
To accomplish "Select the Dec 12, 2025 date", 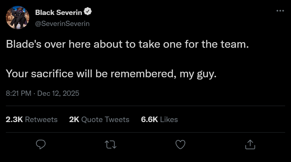I will click(58, 93).
